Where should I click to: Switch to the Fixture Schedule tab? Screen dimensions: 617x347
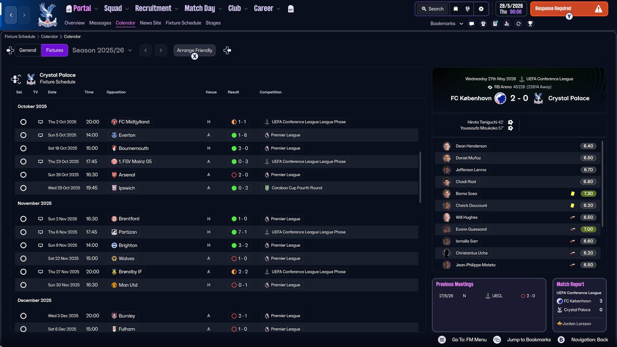tap(183, 23)
